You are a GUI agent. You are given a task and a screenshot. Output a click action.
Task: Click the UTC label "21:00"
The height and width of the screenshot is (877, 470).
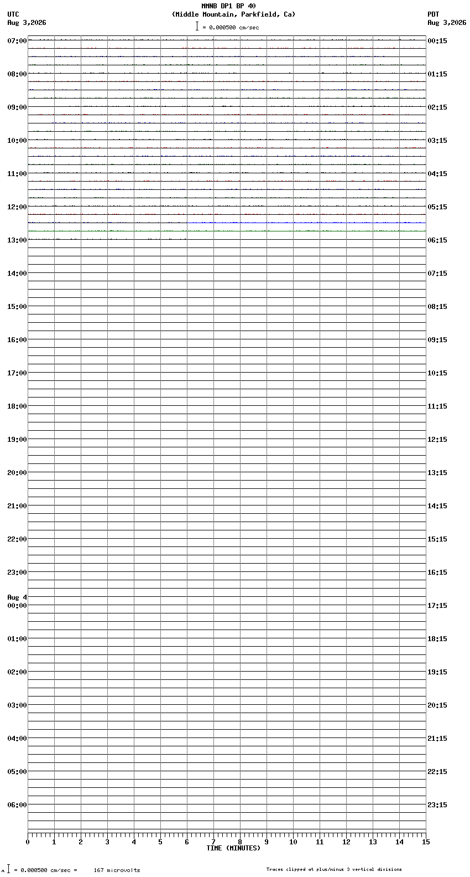(x=17, y=506)
